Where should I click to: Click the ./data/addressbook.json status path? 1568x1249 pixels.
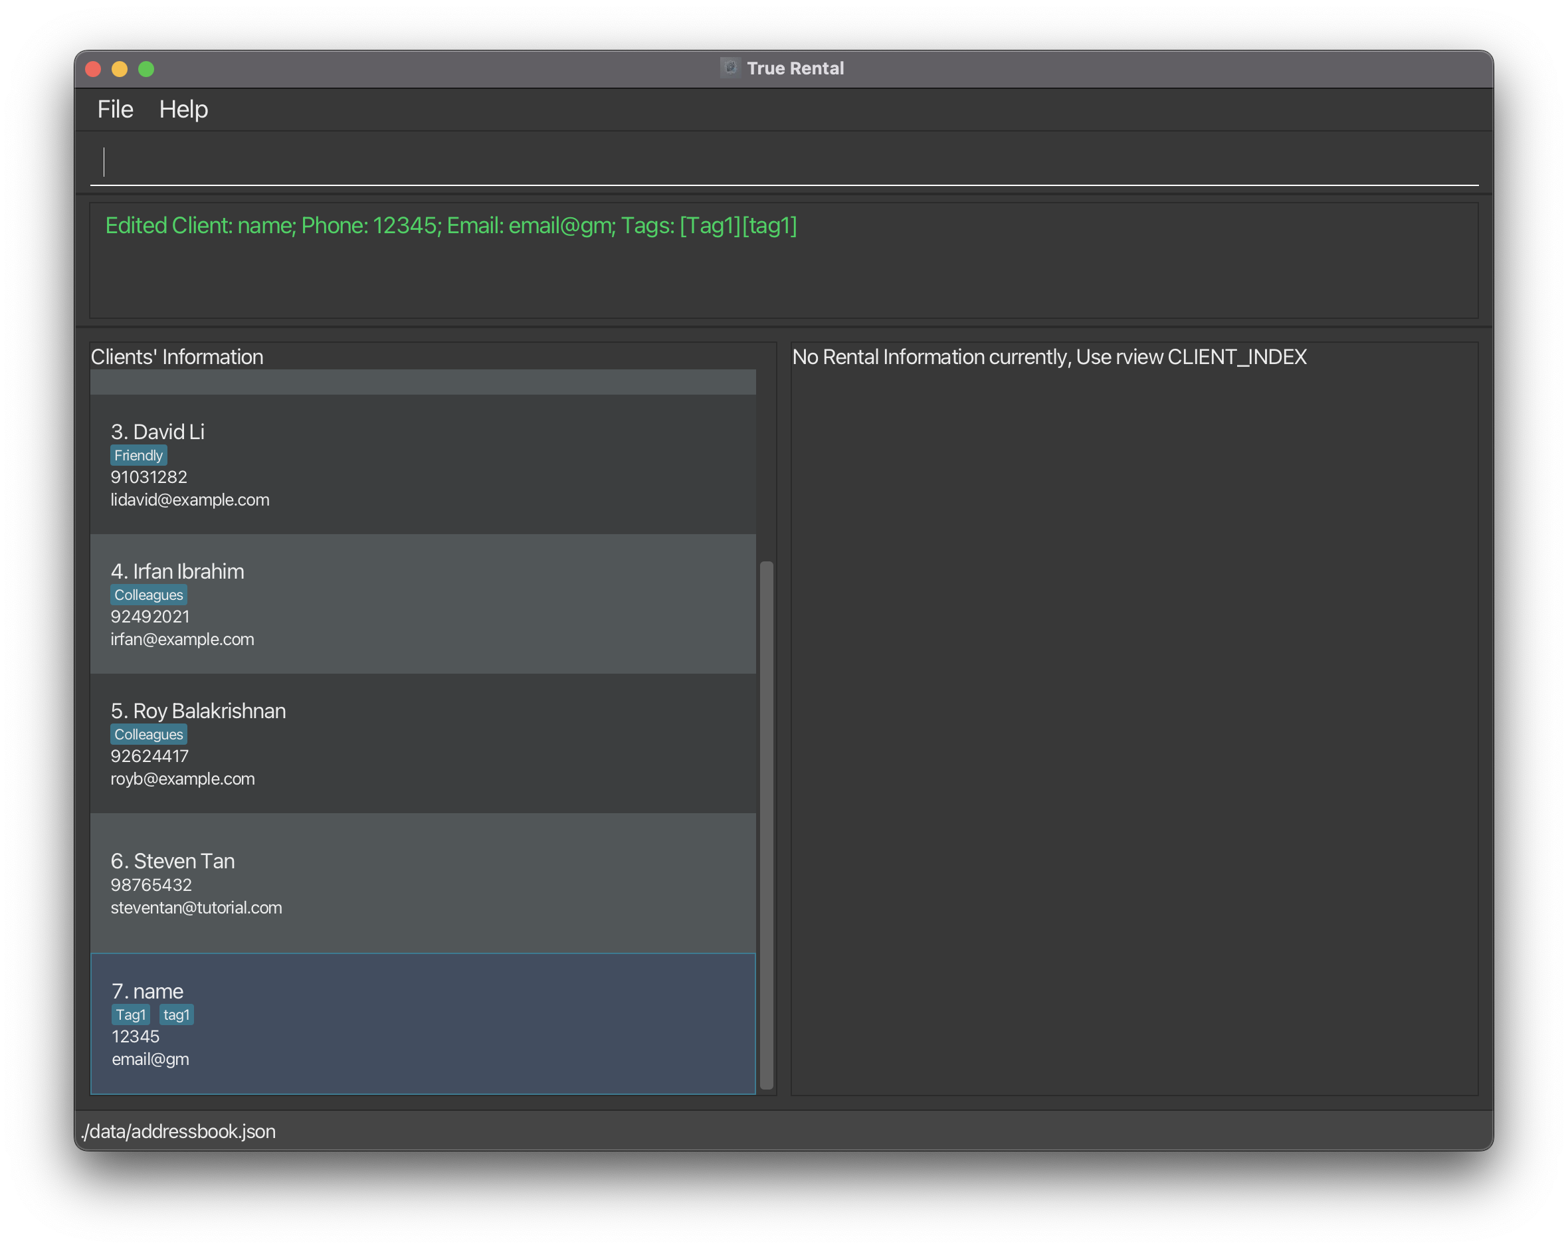178,1131
